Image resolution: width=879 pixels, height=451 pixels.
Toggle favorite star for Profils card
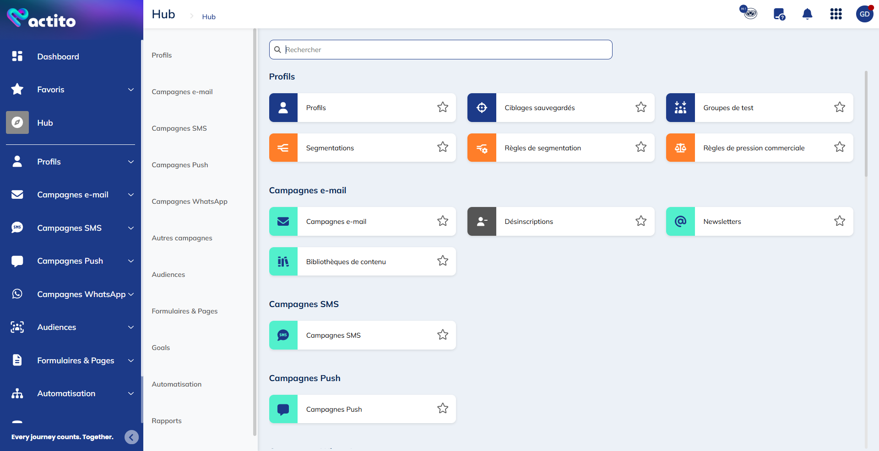[x=442, y=107]
